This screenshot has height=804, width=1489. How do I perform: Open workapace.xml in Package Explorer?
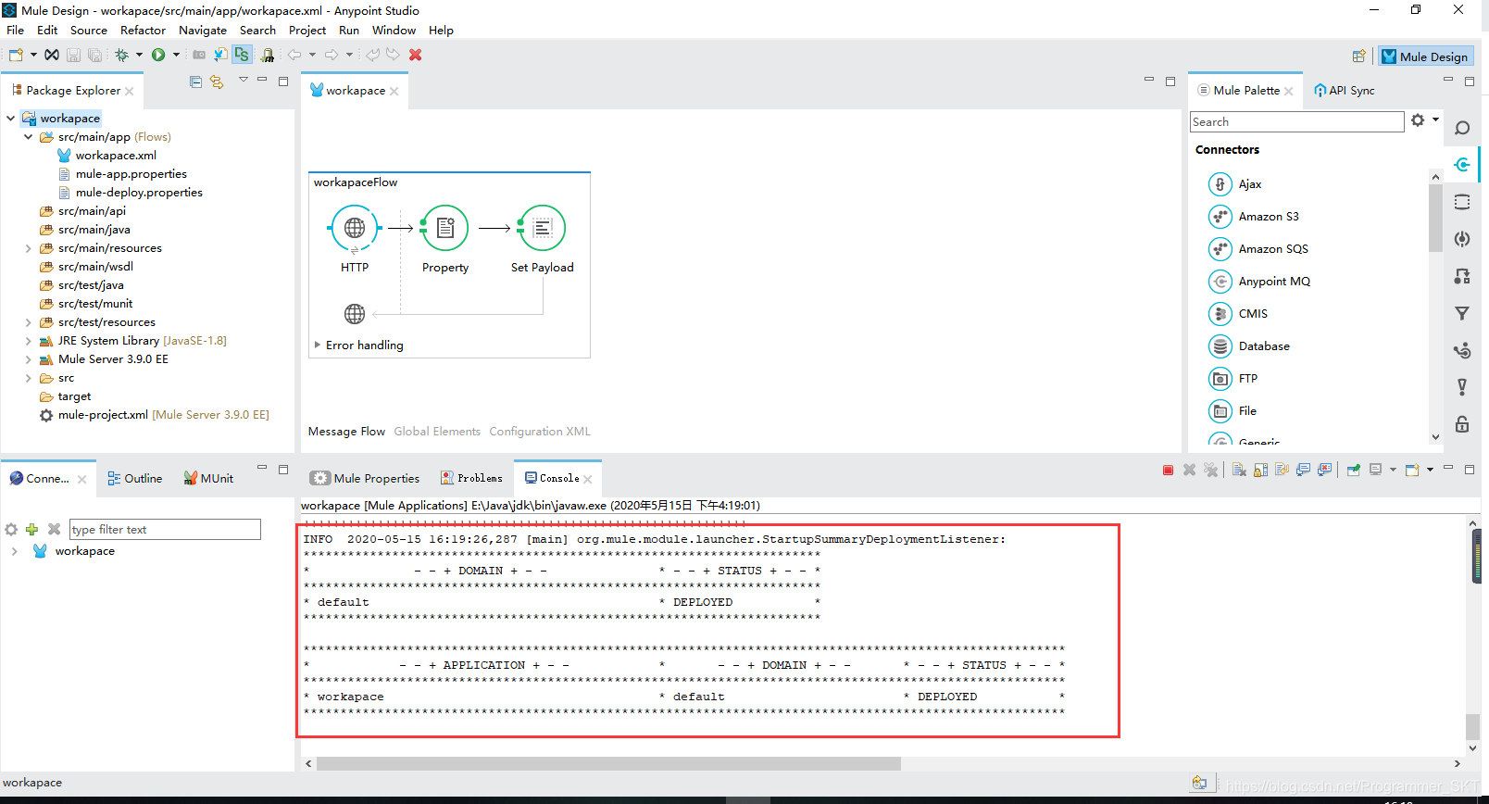[x=116, y=156]
